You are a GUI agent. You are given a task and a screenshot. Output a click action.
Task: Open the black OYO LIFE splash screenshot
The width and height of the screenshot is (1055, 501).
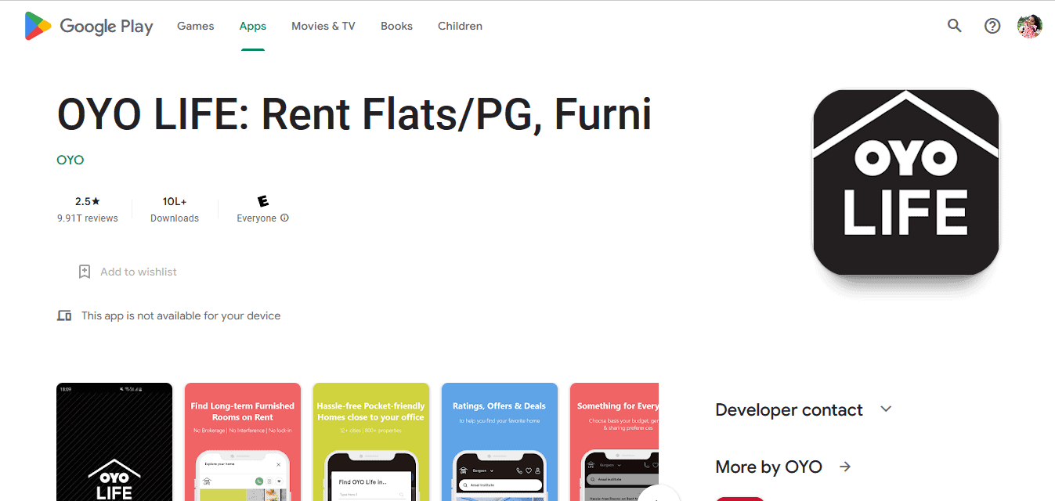(x=114, y=442)
